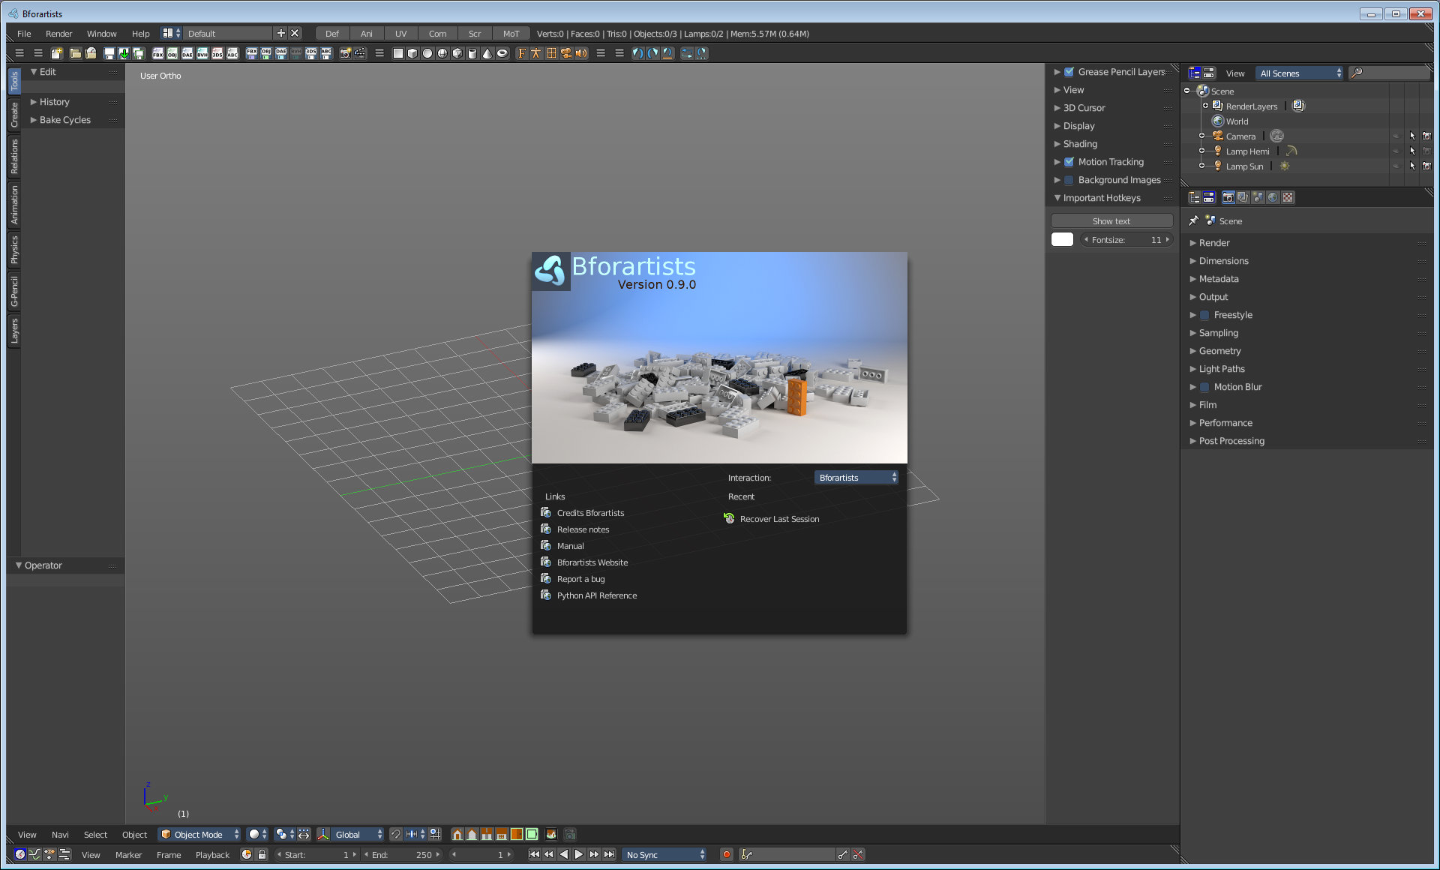Click the Show text button

point(1111,221)
